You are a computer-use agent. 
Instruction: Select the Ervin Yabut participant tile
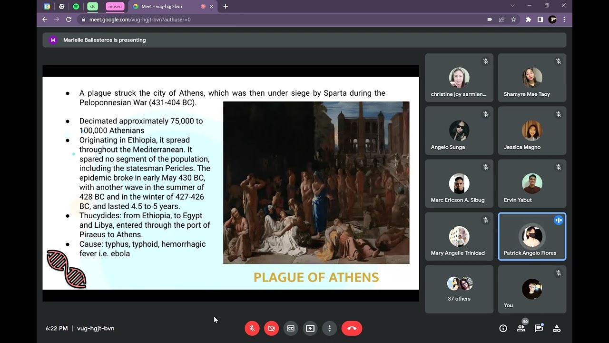(532, 183)
